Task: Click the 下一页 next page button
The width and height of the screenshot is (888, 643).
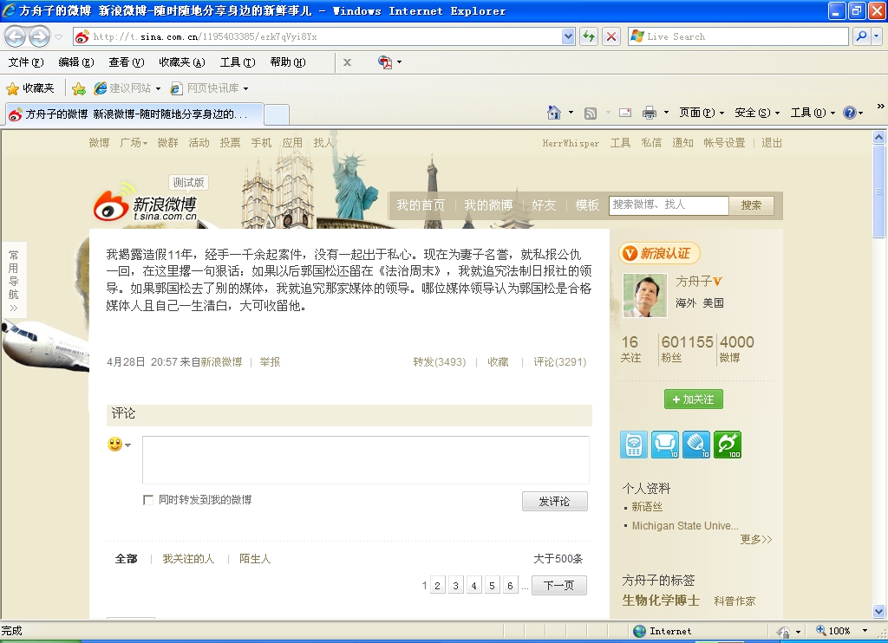Action: point(559,585)
